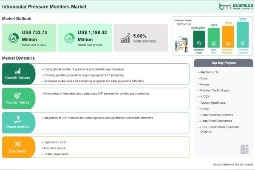
Task: Click iCare in key players list
Action: pyautogui.click(x=203, y=78)
